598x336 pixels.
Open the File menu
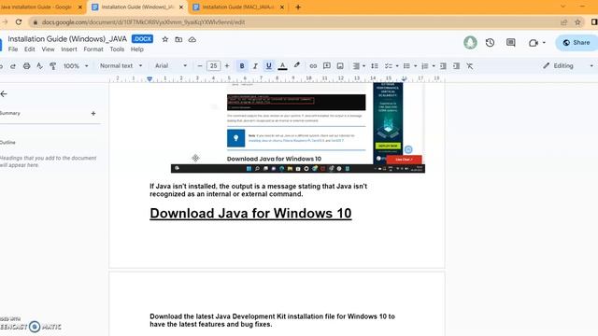coord(13,49)
